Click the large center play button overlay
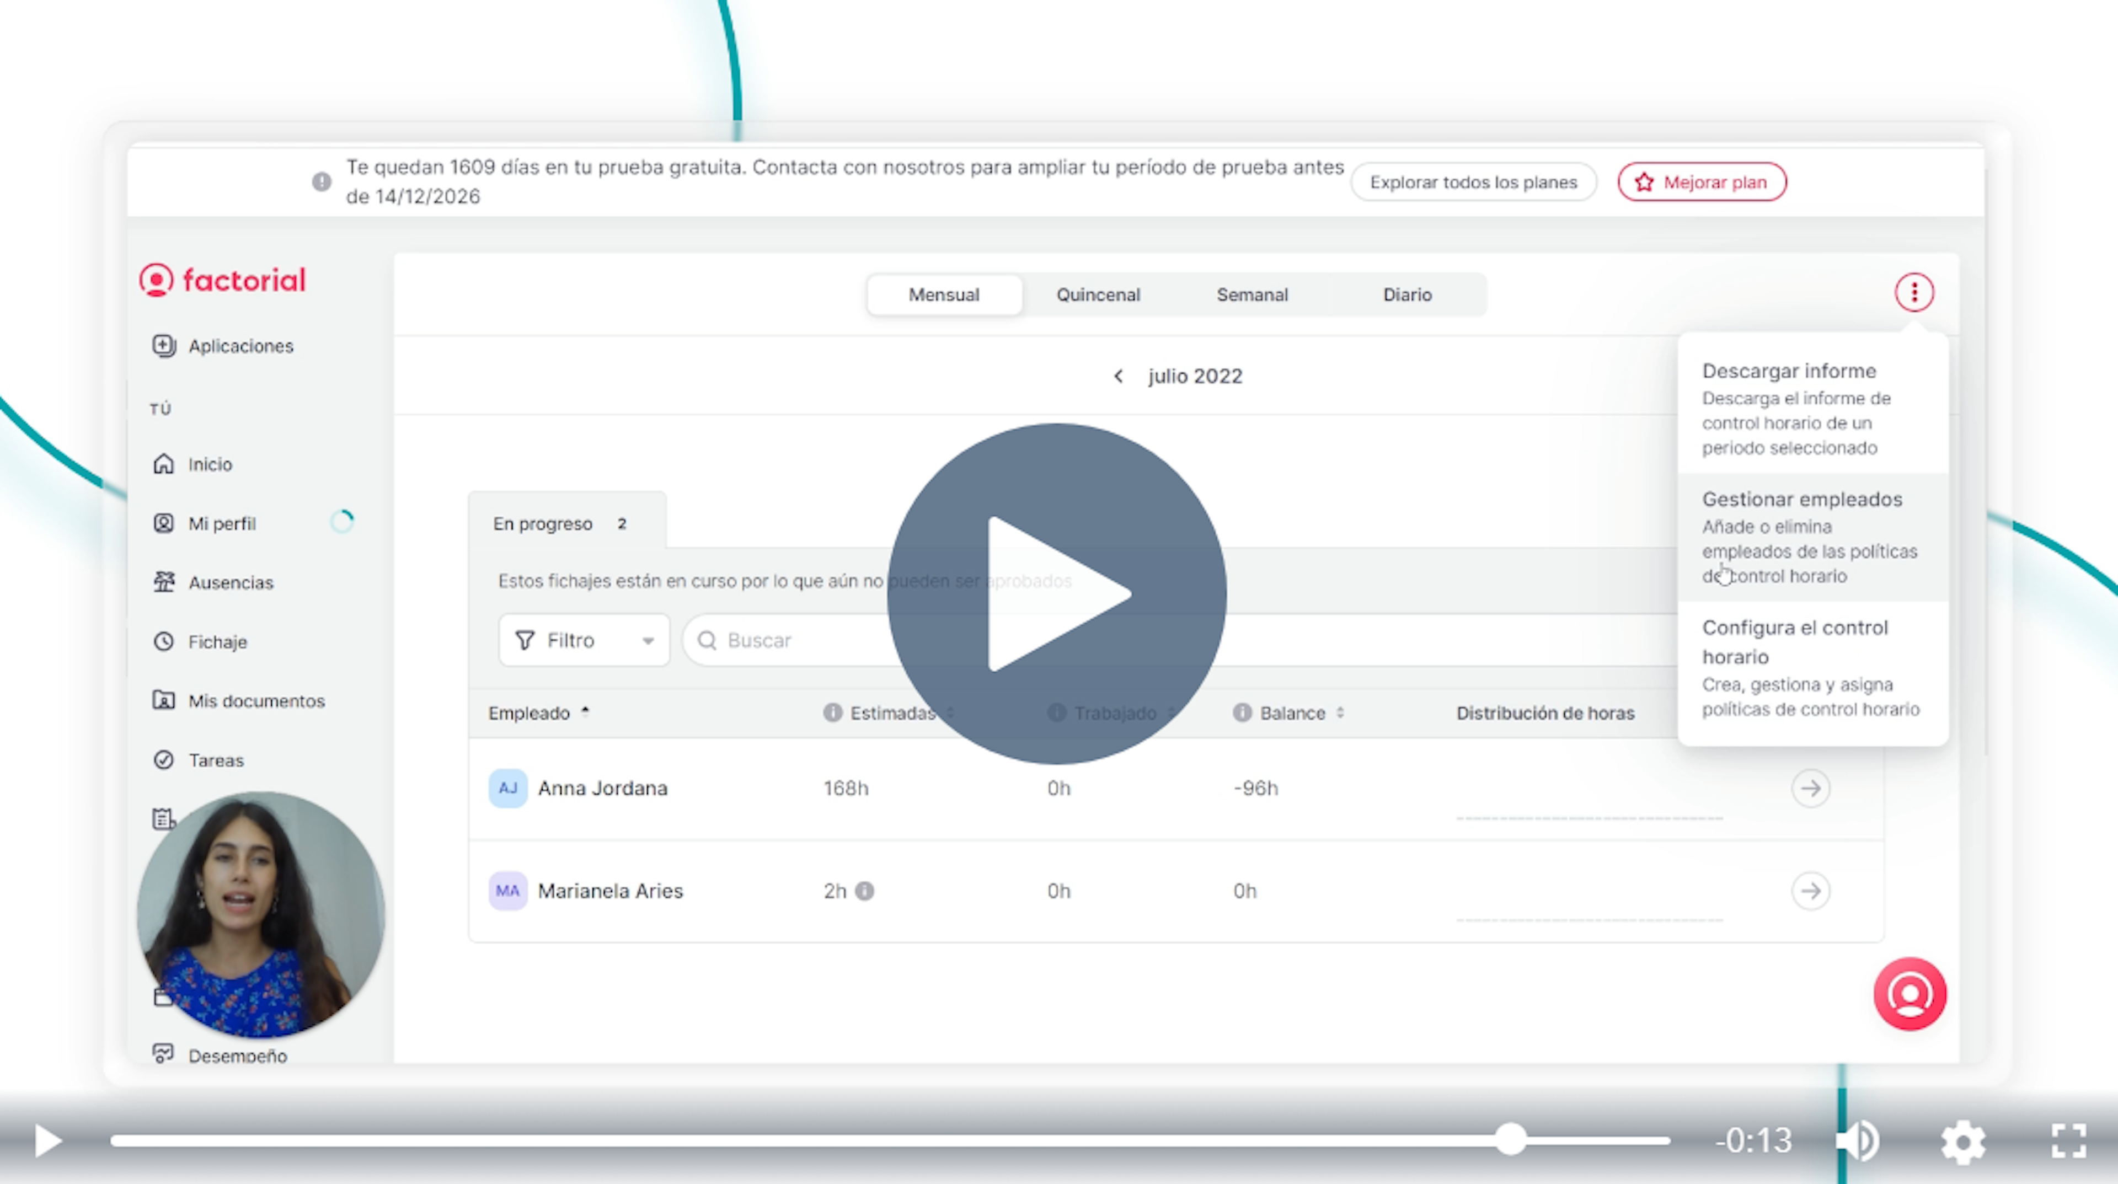Image resolution: width=2118 pixels, height=1184 pixels. [x=1057, y=593]
